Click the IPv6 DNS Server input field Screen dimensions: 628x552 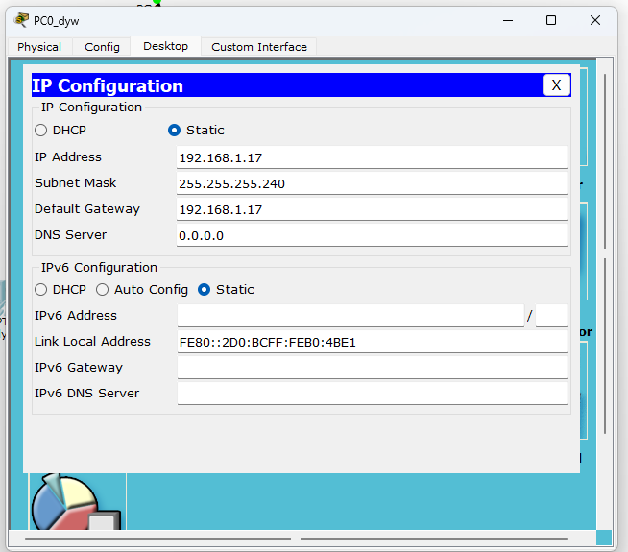(x=372, y=394)
